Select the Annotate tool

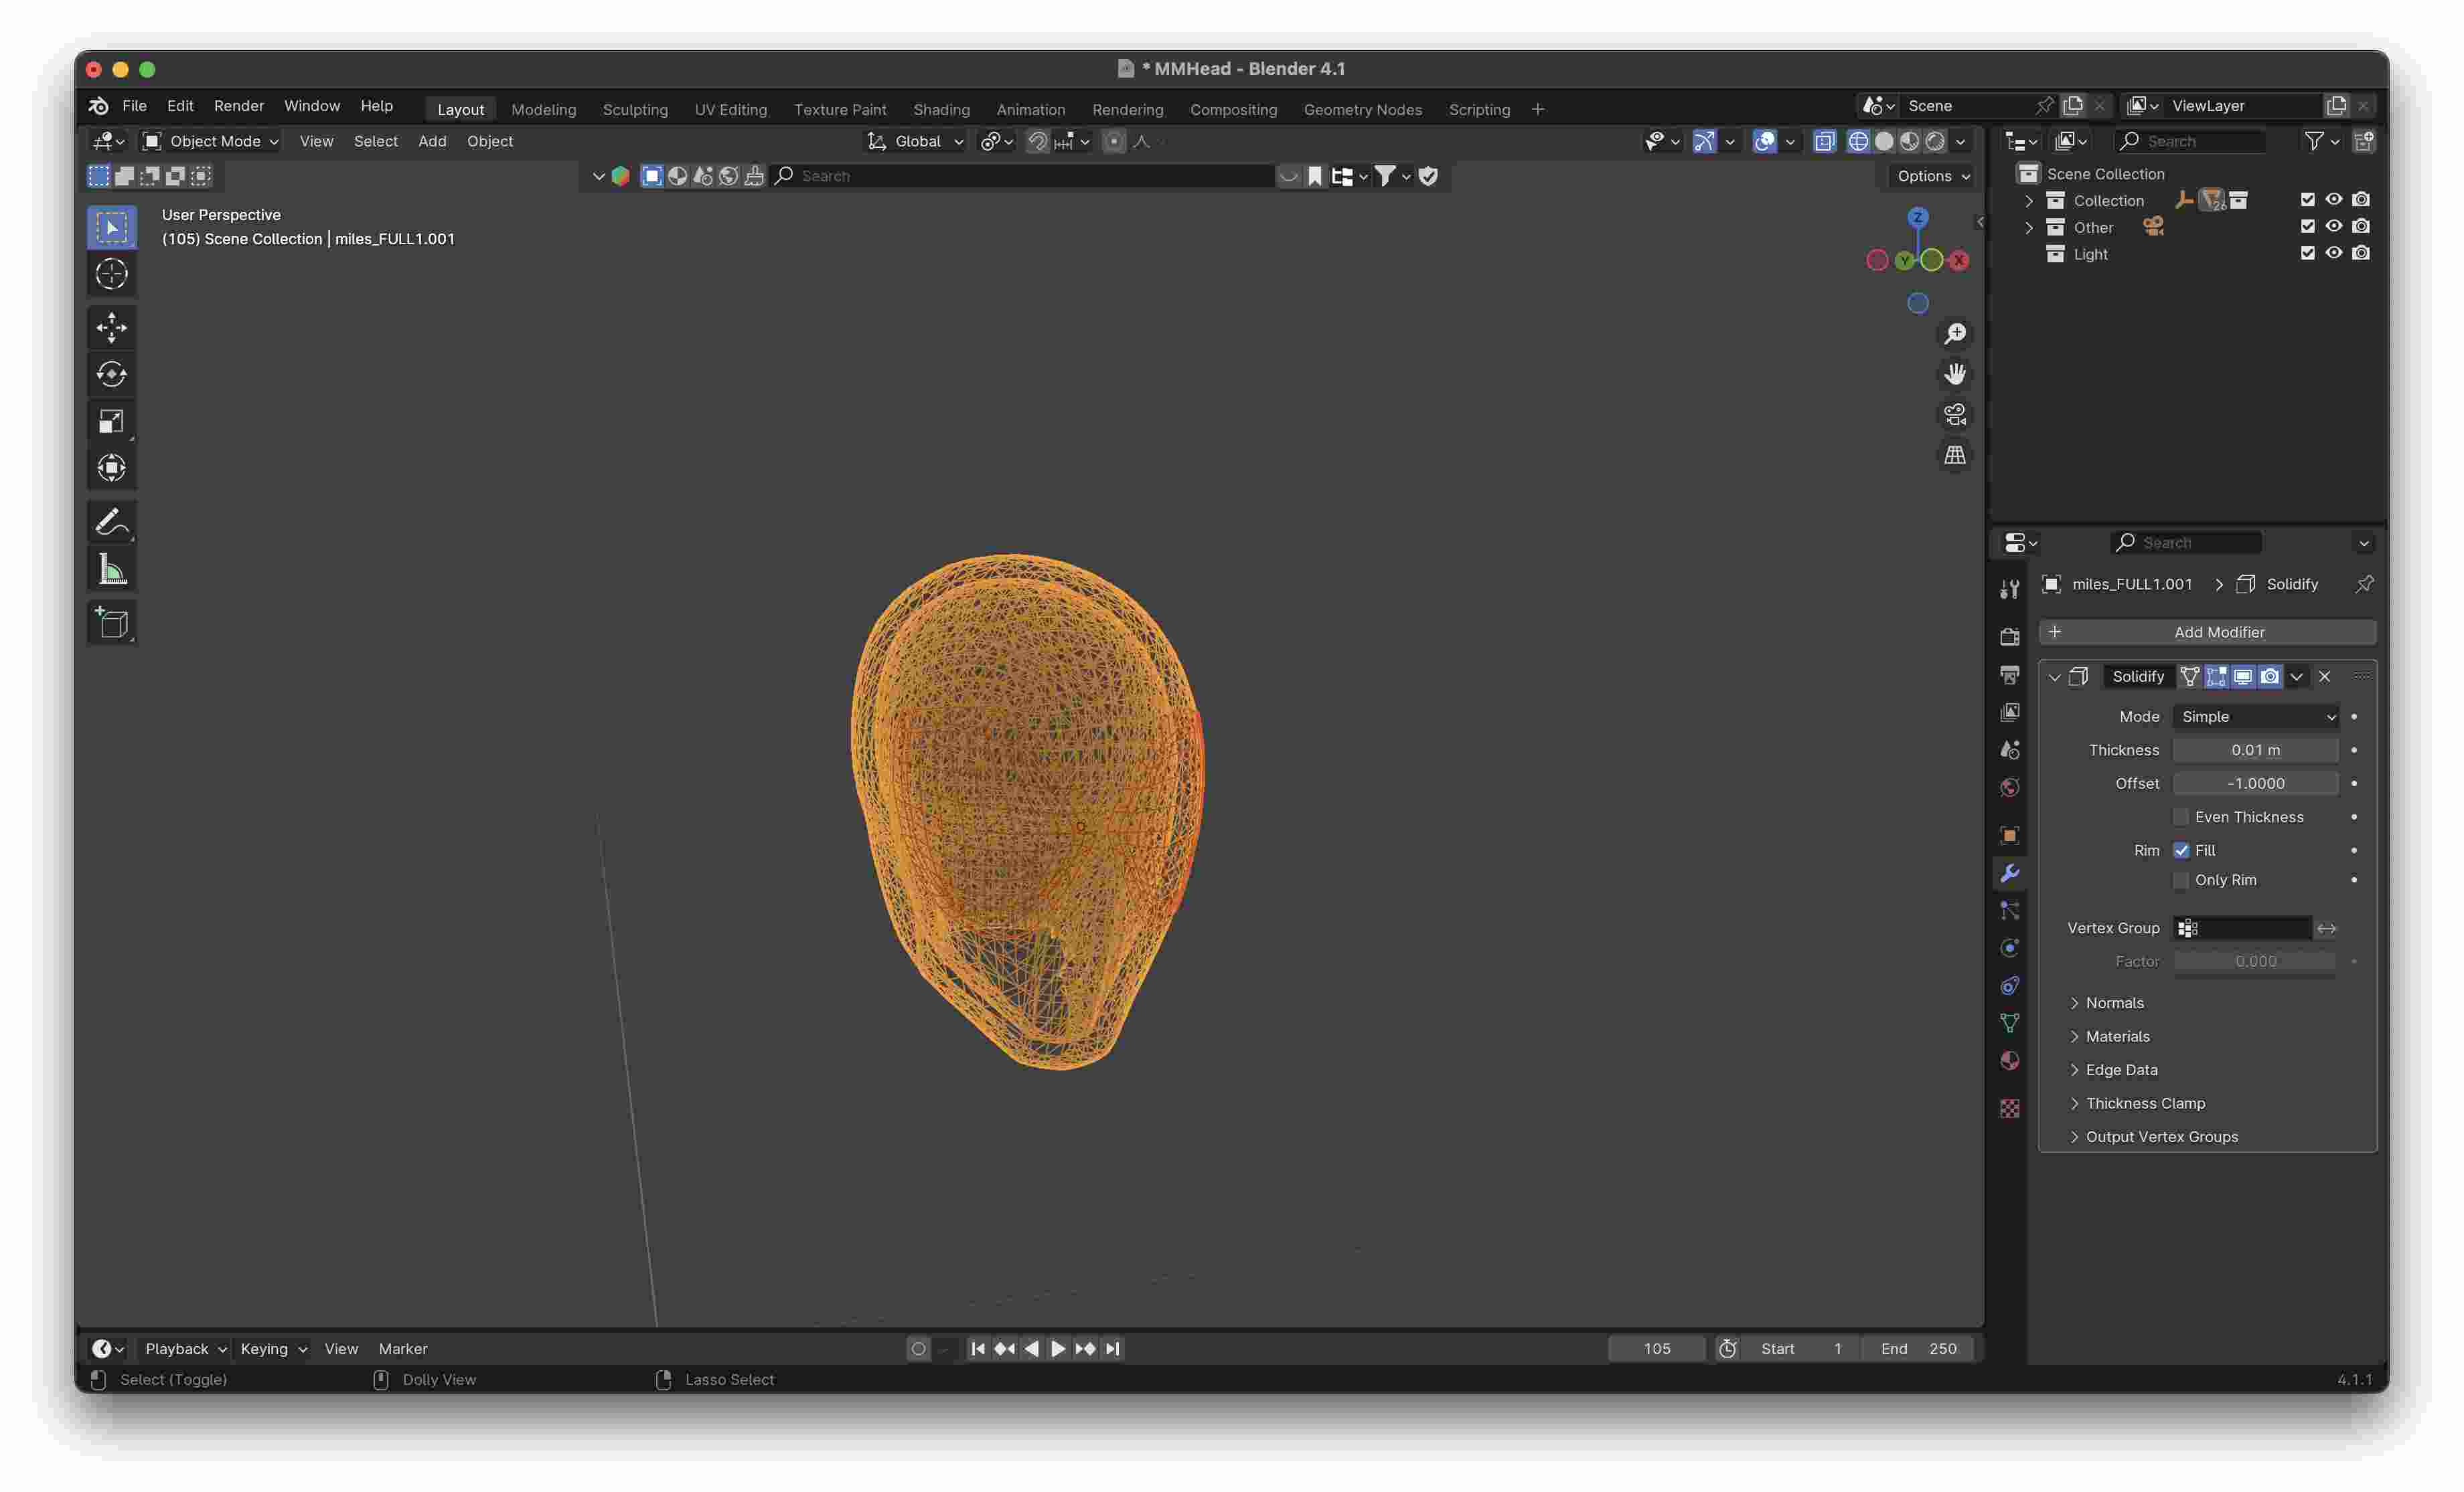tap(111, 522)
